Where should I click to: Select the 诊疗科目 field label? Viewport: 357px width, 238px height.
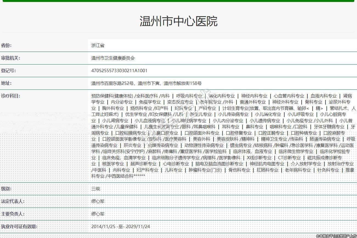click(x=10, y=96)
